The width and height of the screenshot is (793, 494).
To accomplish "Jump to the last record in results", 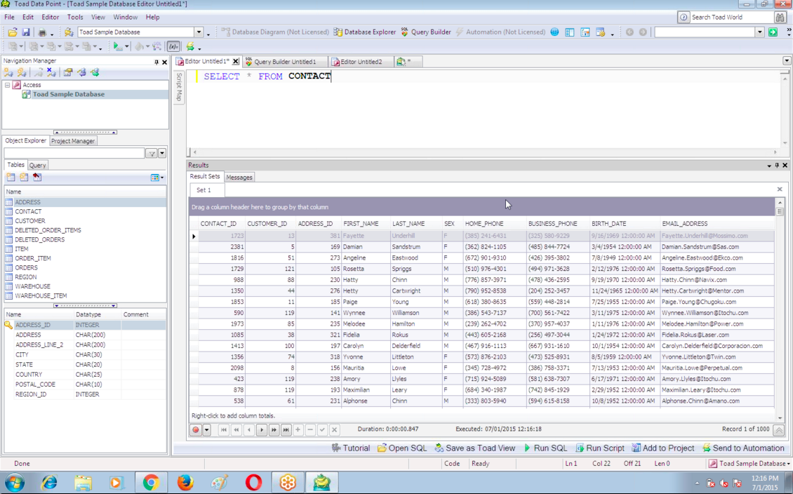I will click(x=286, y=429).
